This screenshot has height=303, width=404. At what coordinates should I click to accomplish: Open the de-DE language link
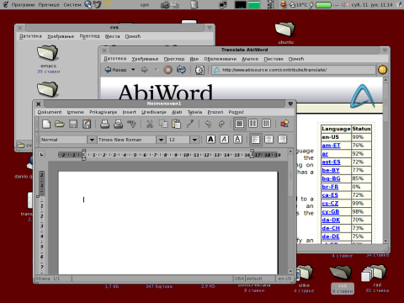click(x=331, y=237)
